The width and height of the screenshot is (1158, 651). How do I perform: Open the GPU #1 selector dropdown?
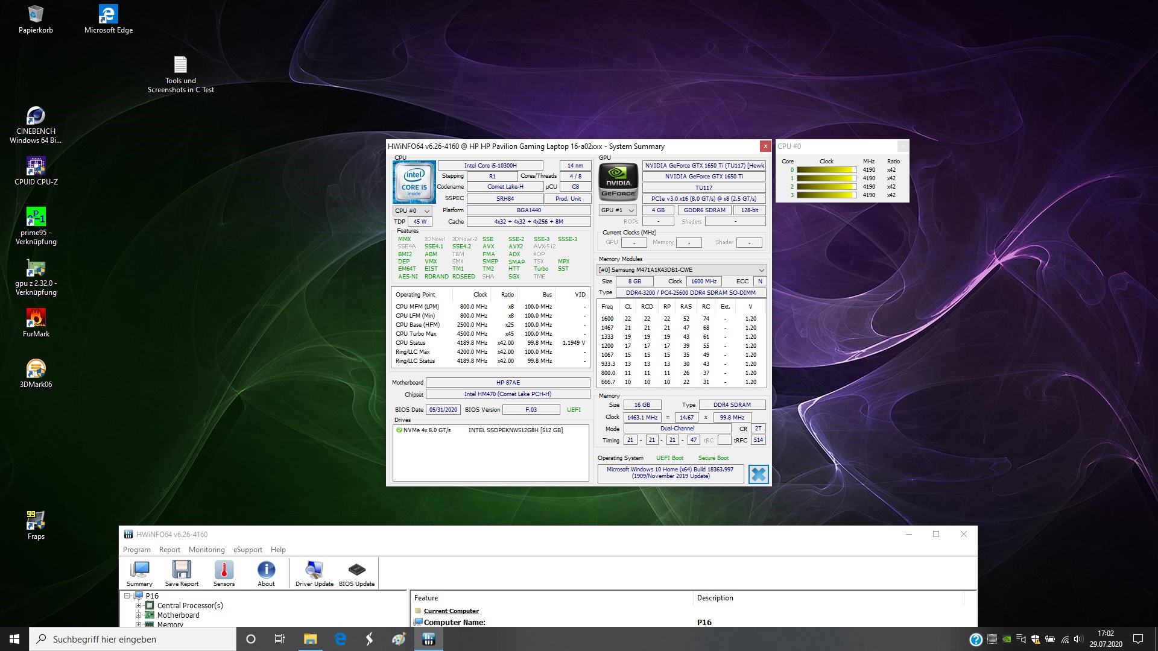(618, 210)
